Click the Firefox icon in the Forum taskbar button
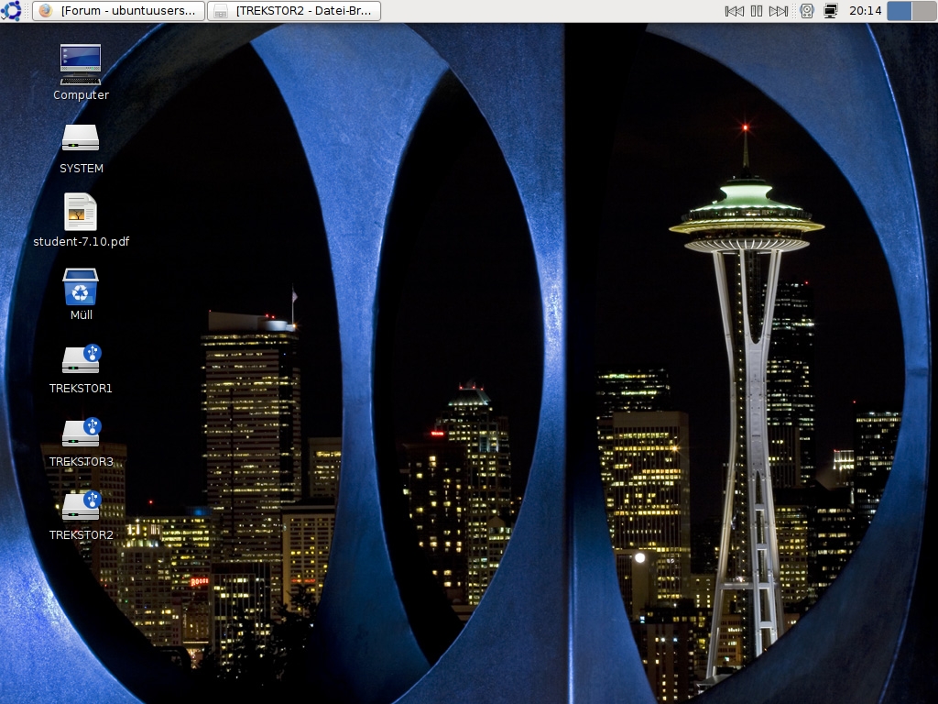The image size is (938, 704). [46, 11]
